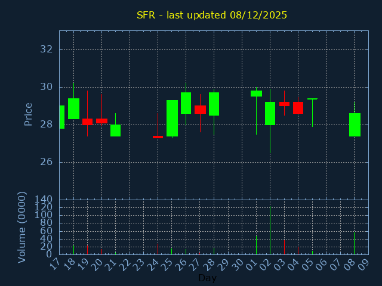382x286 pixels.
Task: Click the 140 volume axis tick label
Action: [44, 200]
